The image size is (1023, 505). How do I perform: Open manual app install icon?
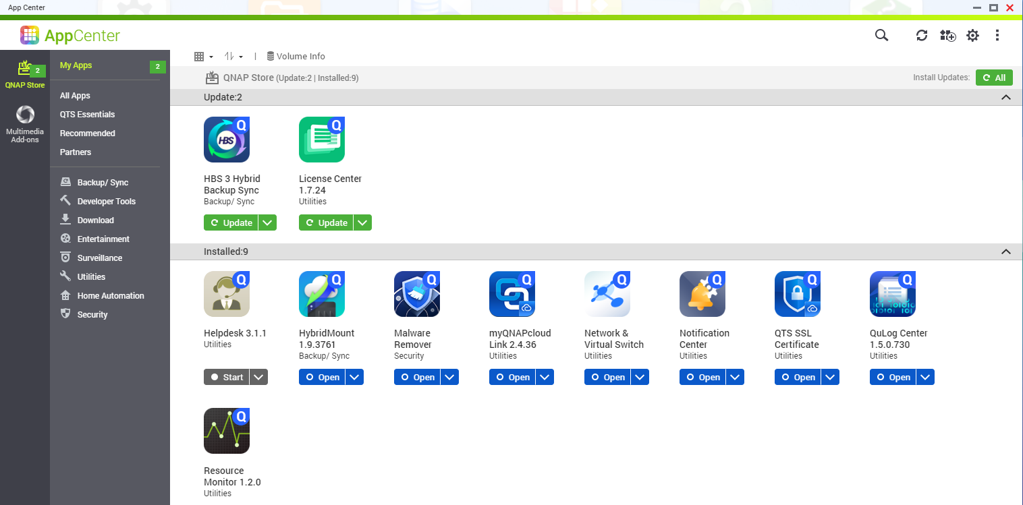[x=947, y=35]
